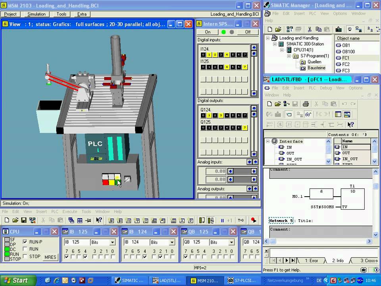The width and height of the screenshot is (381, 286).
Task: Click the Off button in Intern SPS panel
Action: tap(248, 32)
